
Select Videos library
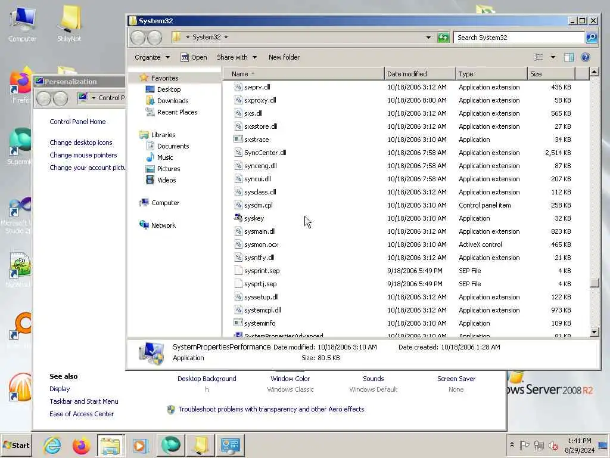pyautogui.click(x=161, y=180)
